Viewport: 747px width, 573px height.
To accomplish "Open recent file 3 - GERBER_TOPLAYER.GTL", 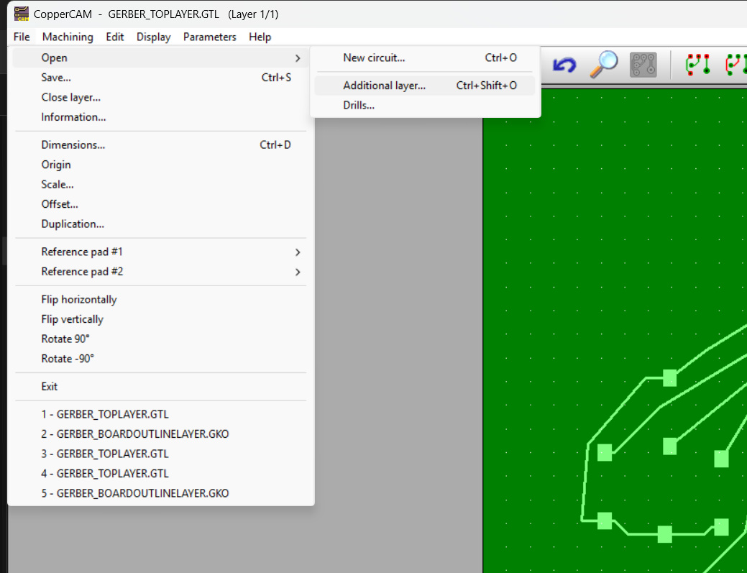I will point(161,454).
